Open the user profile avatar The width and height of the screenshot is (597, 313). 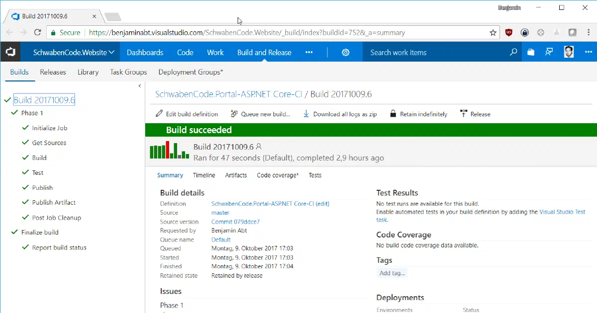pos(569,52)
